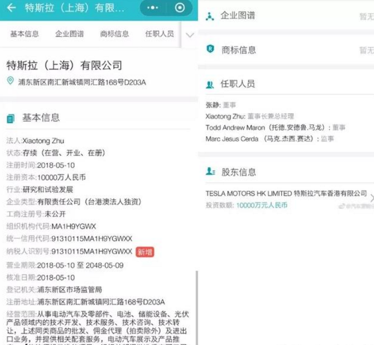Click the 经营范围 business scope paragraph
This screenshot has height=345, width=374.
click(x=98, y=328)
